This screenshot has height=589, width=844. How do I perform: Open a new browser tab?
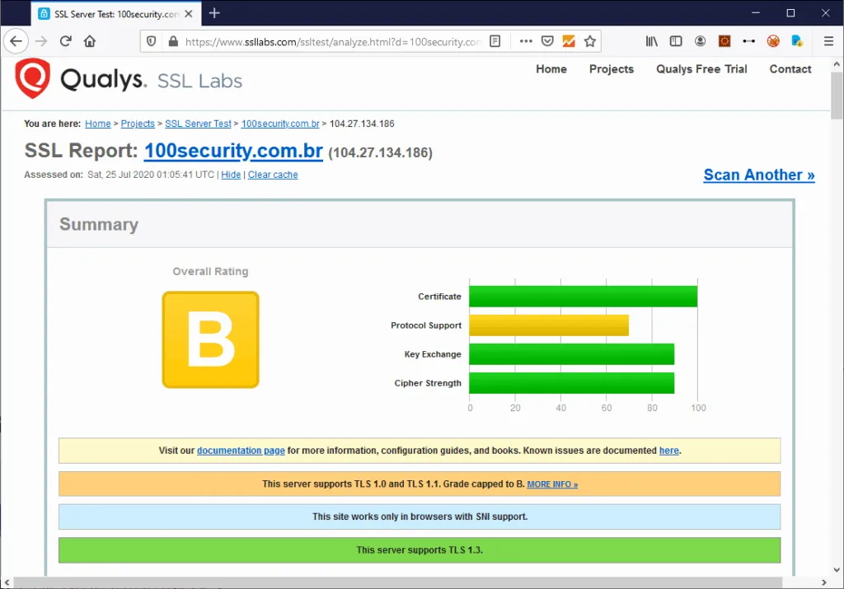click(214, 13)
